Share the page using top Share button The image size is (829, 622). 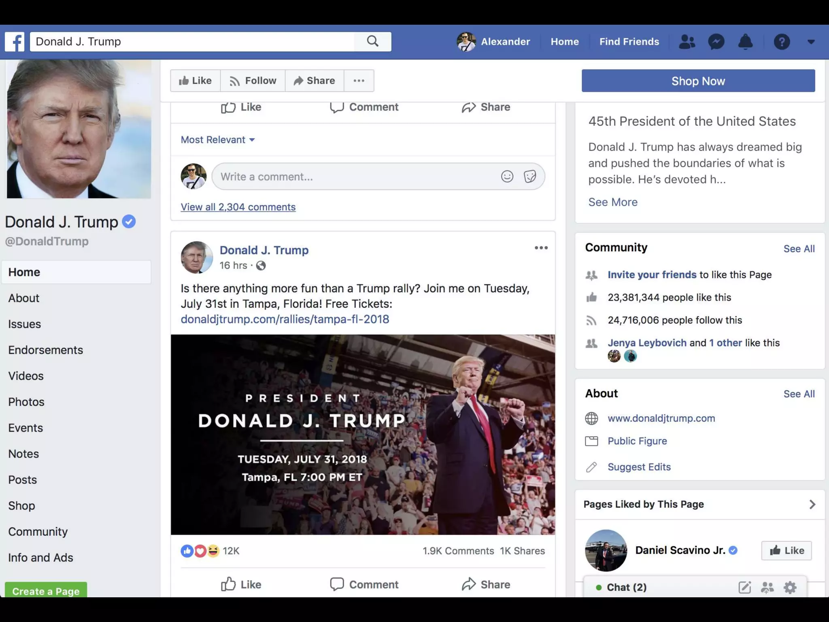(x=315, y=81)
